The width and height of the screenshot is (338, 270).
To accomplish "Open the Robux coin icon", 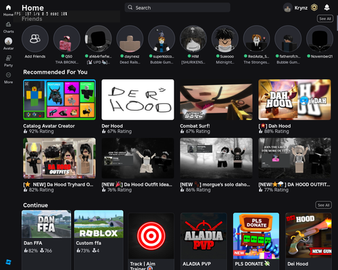I will pyautogui.click(x=314, y=7).
